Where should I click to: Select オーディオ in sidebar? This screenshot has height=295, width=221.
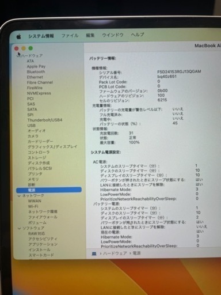click(x=36, y=131)
